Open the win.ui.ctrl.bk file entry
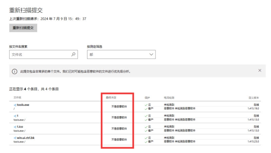The height and width of the screenshot is (153, 271). pyautogui.click(x=27, y=137)
